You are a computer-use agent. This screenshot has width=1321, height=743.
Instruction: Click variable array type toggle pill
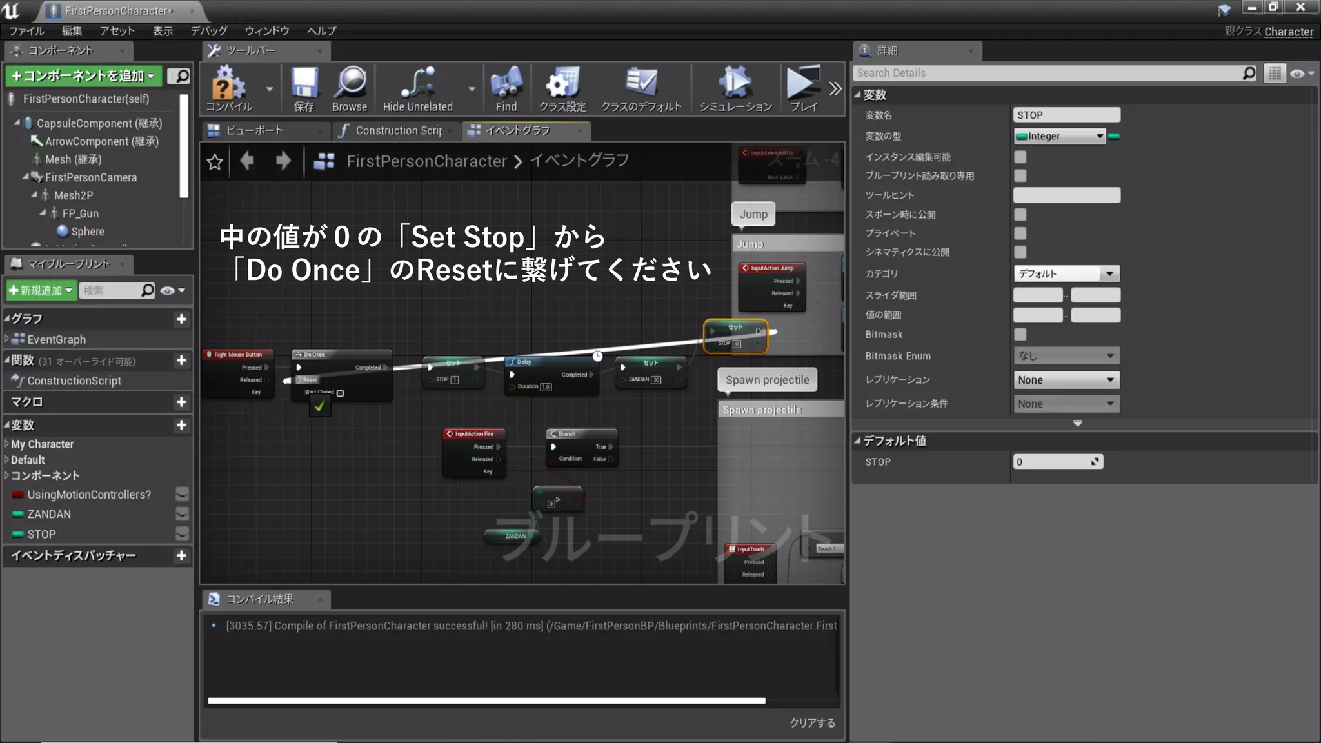pyautogui.click(x=1114, y=136)
